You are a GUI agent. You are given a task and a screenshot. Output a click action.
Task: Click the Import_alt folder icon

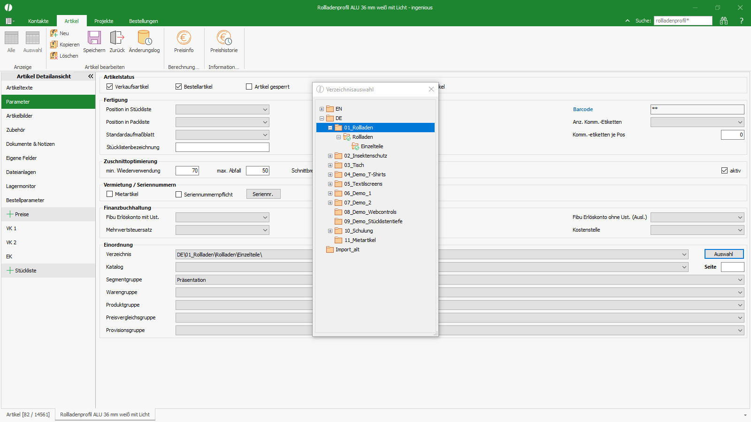click(x=330, y=249)
